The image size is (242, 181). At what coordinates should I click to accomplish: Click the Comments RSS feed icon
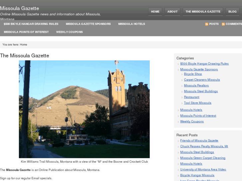(223, 24)
